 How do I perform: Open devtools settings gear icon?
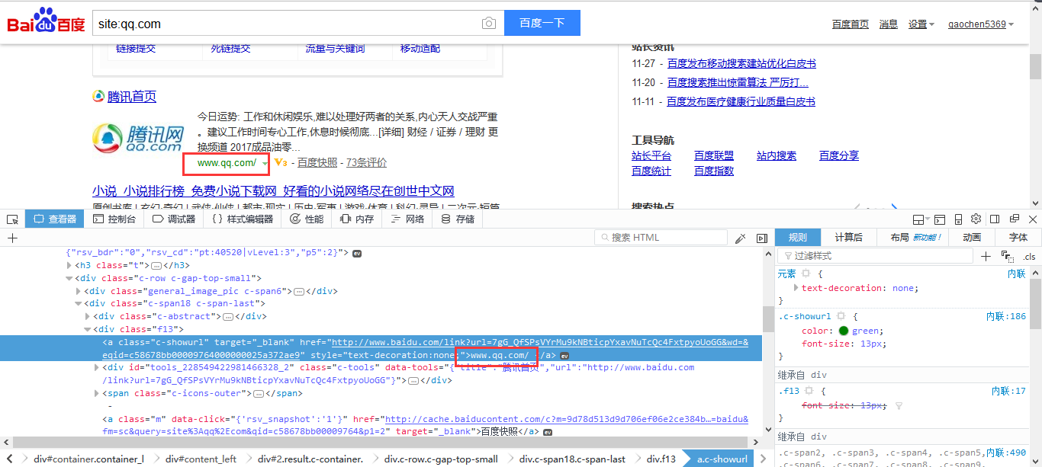[x=976, y=219]
